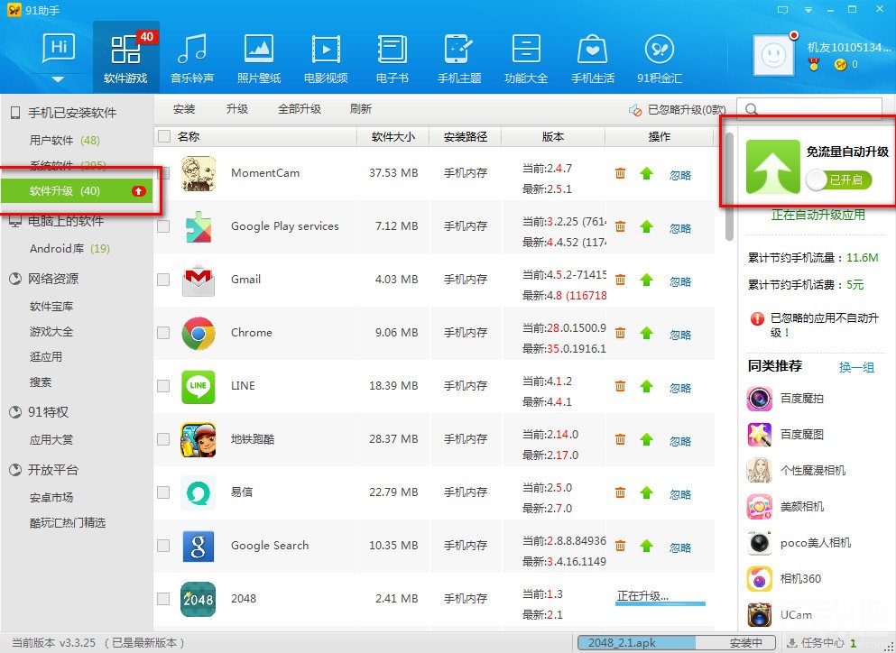Open the 电影视频 video section

click(x=326, y=59)
